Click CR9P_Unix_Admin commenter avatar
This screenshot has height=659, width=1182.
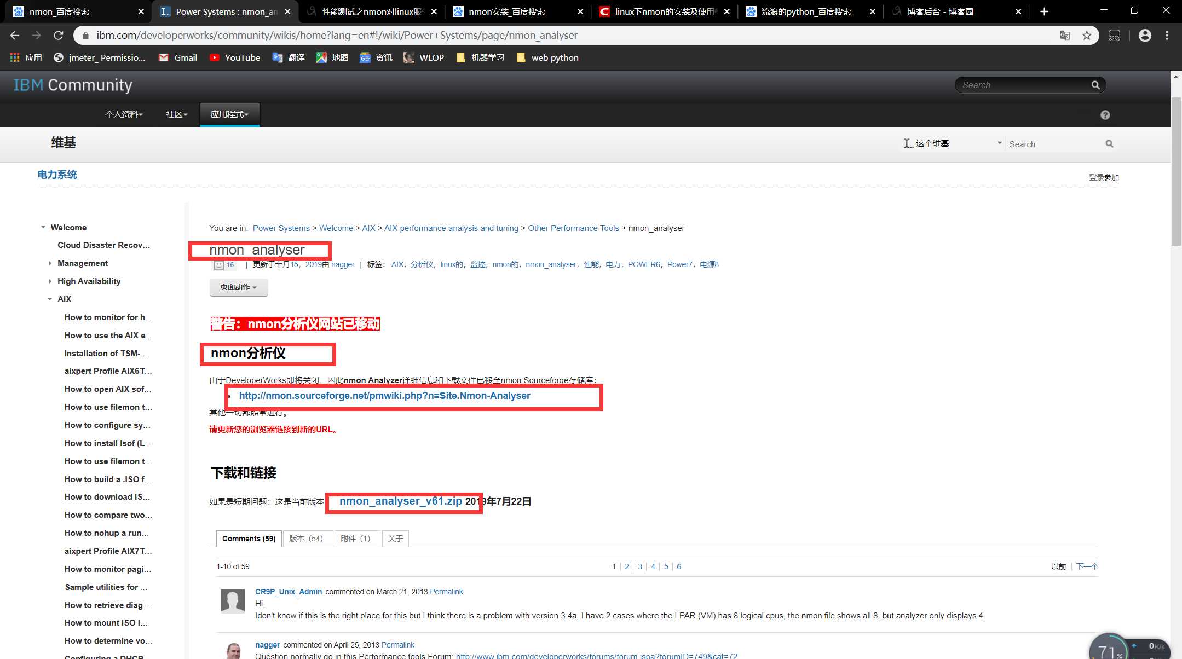pos(233,601)
